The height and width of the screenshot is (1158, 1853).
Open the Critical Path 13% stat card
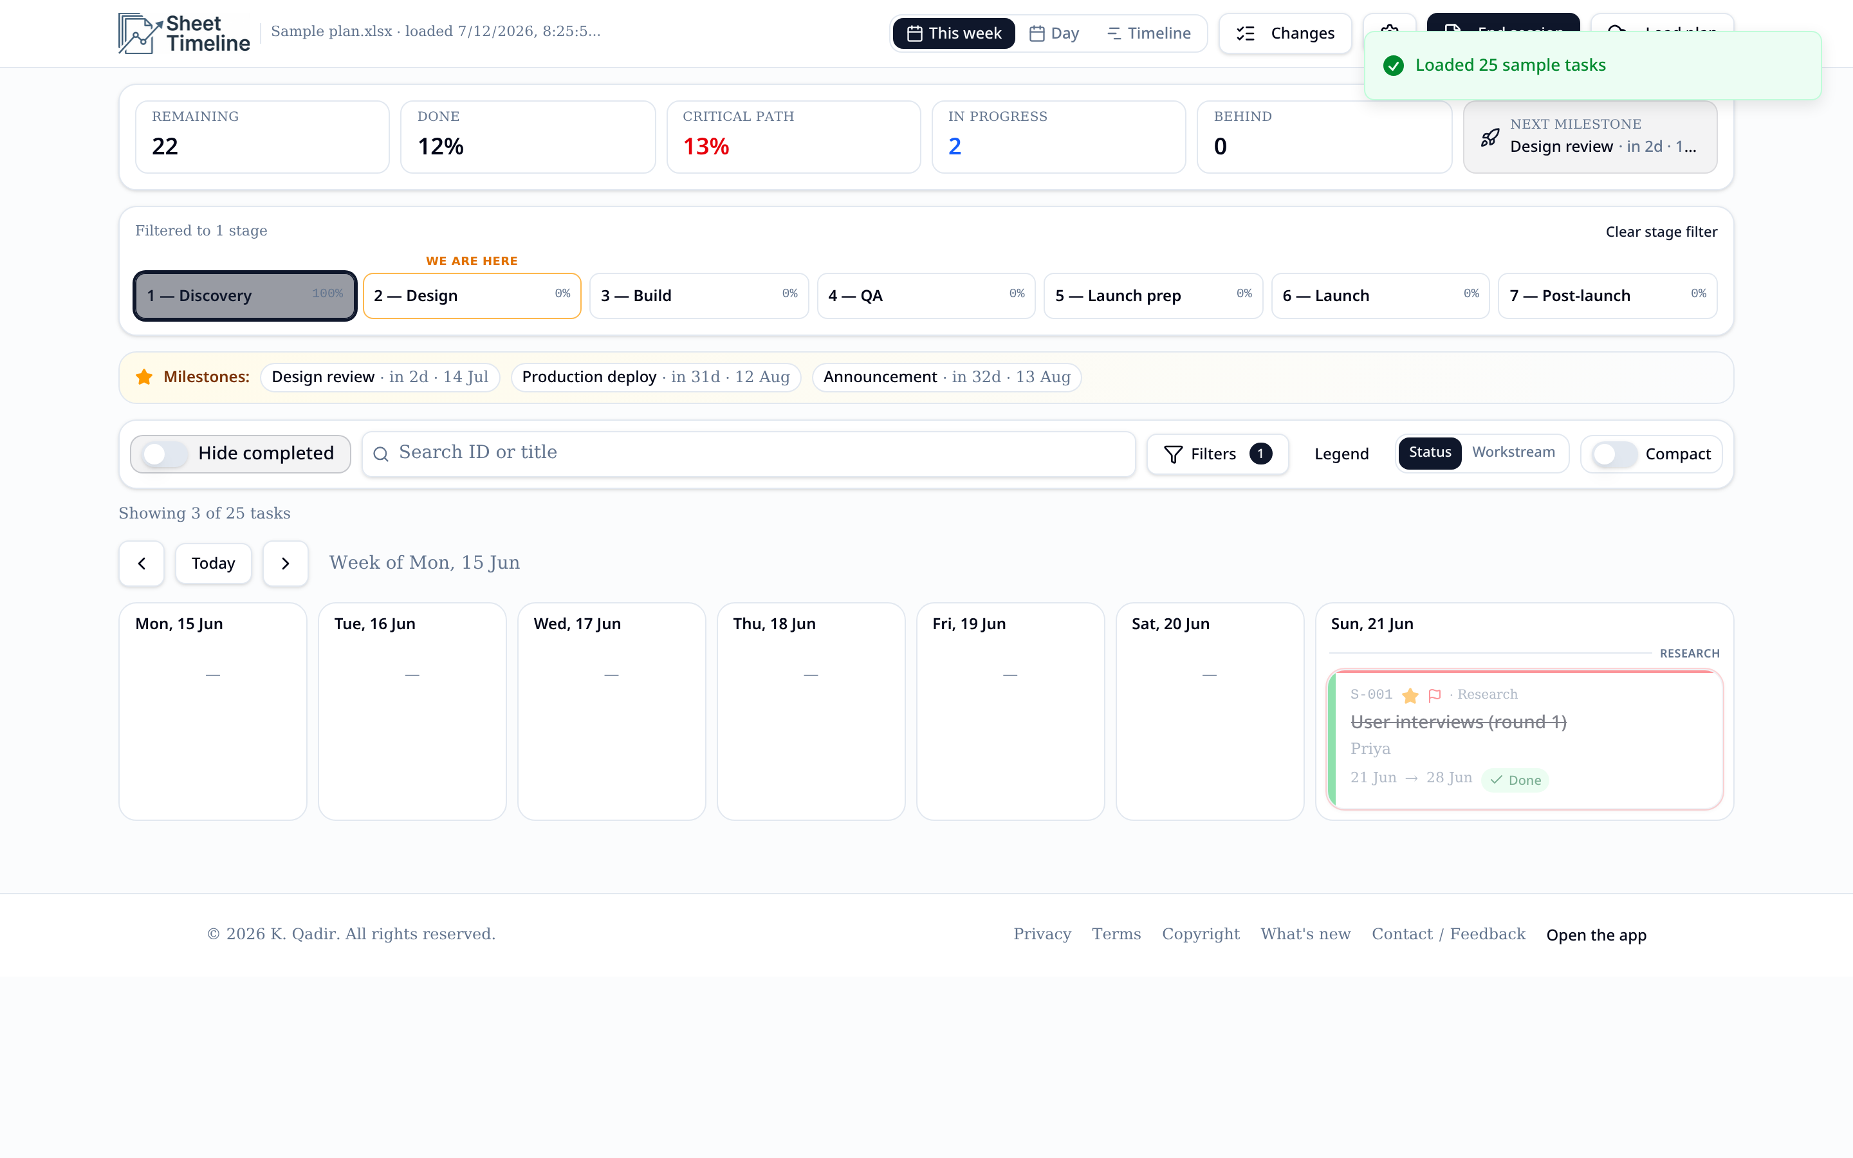click(x=793, y=136)
